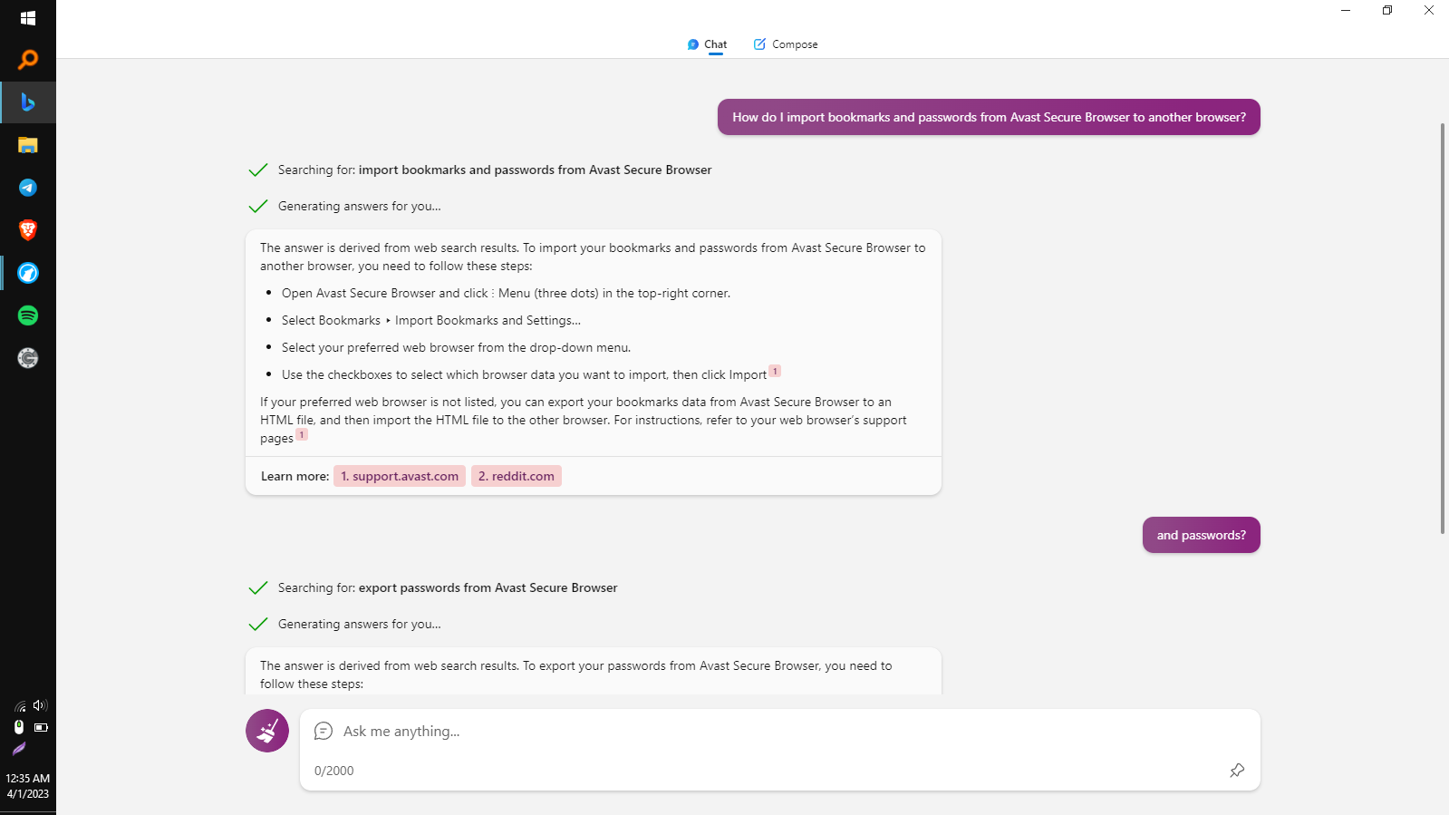Viewport: 1449px width, 815px height.
Task: Open the Spotify icon
Action: (x=28, y=315)
